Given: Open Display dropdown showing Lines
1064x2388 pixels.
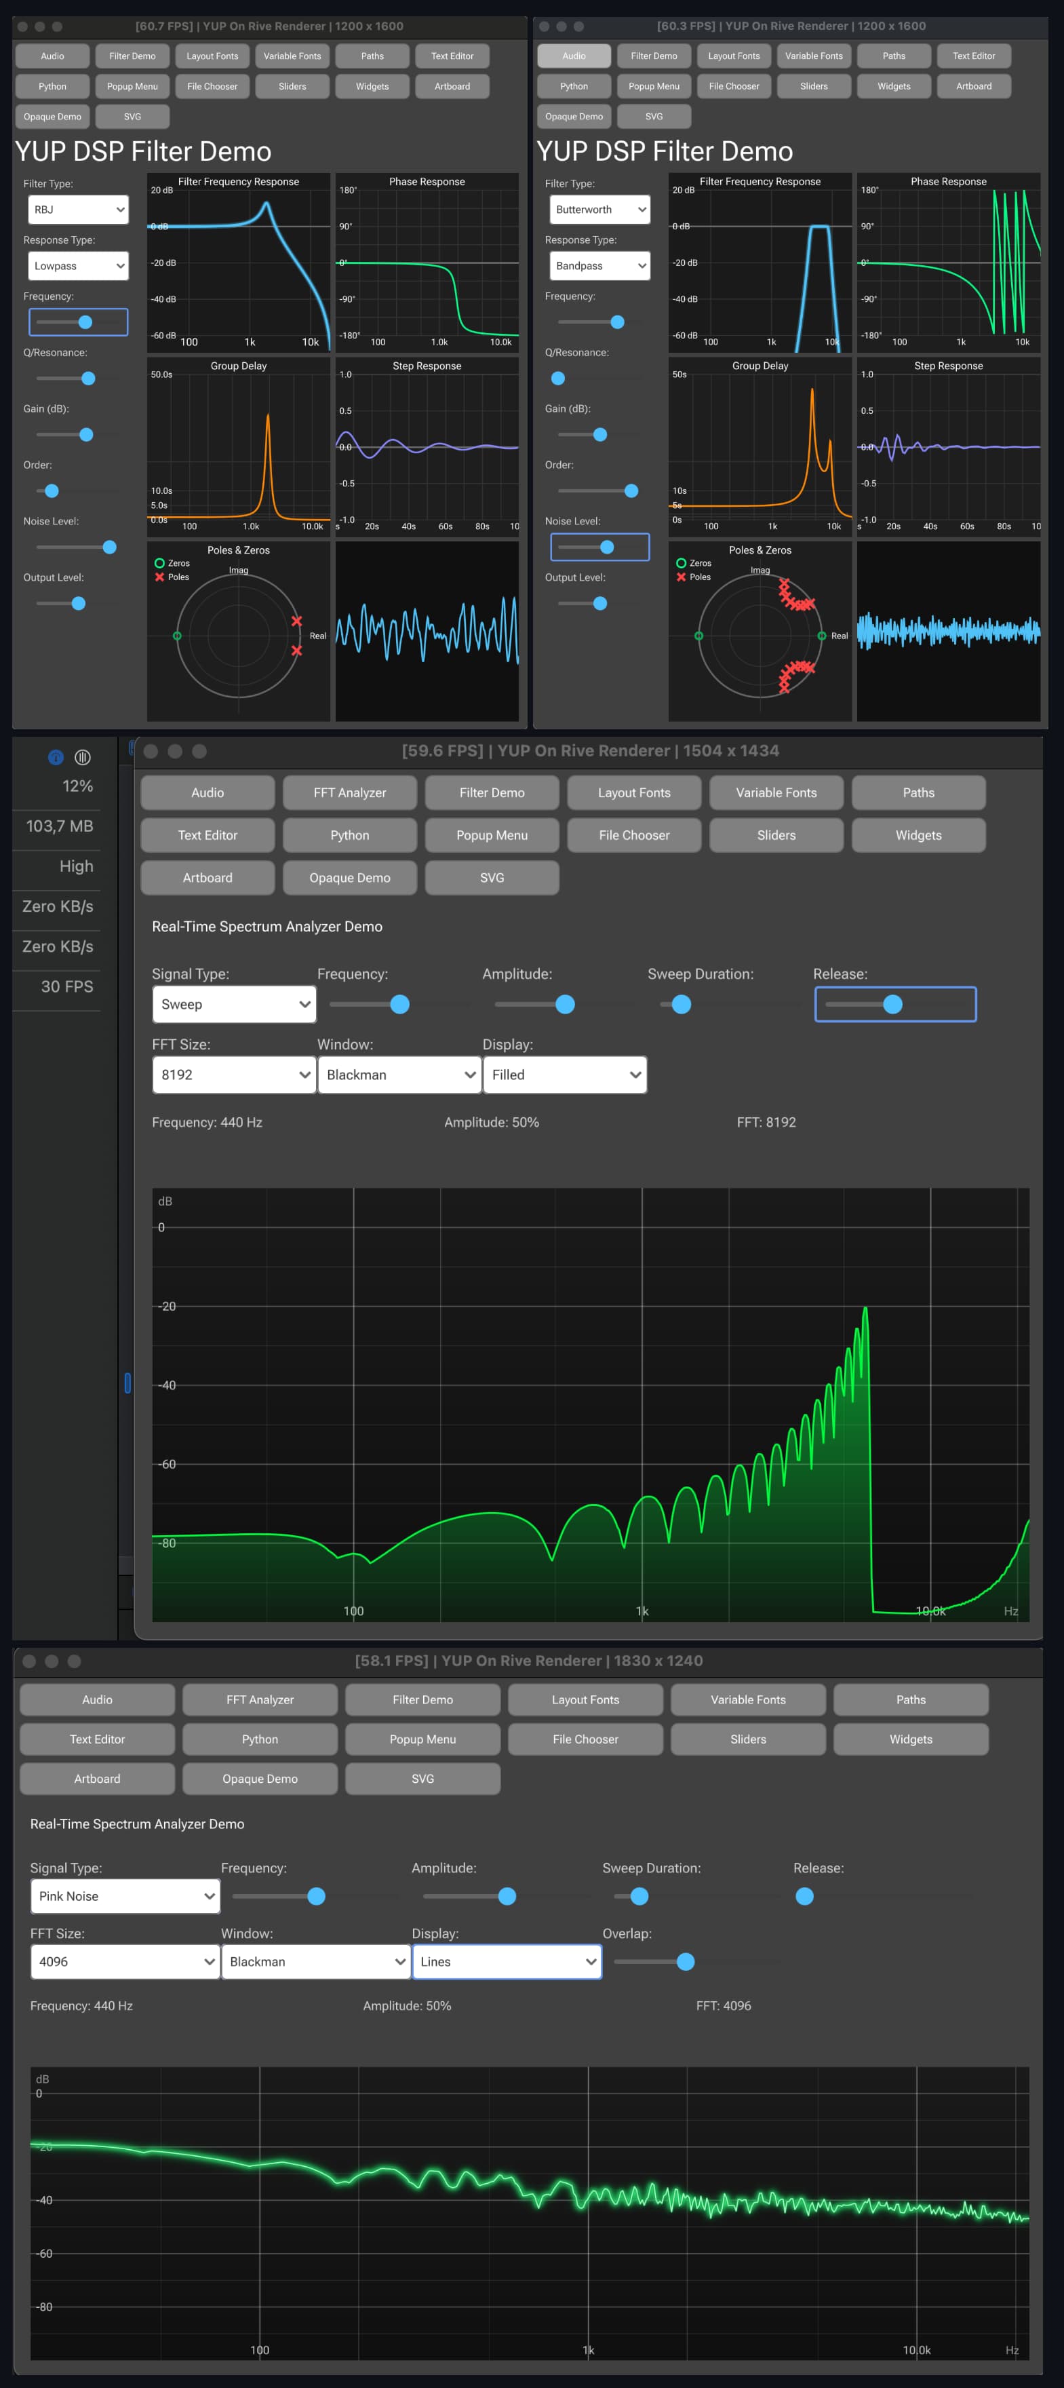Looking at the screenshot, I should click(x=507, y=1961).
